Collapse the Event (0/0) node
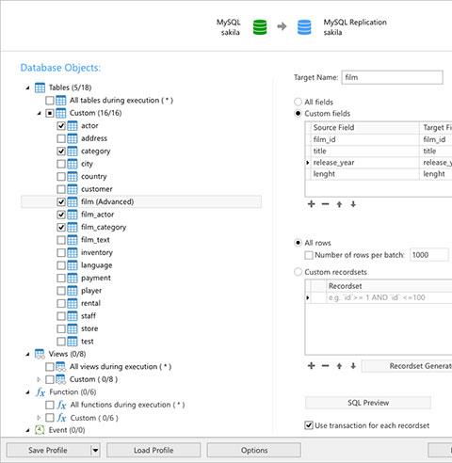The height and width of the screenshot is (463, 452). [27, 430]
